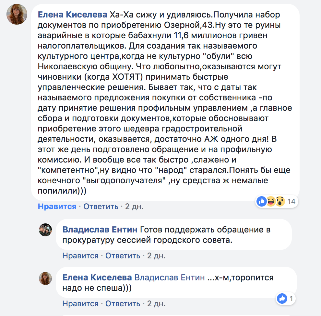The image size is (321, 316).
Task: Open the list of 14 reactions
Action: tap(291, 201)
